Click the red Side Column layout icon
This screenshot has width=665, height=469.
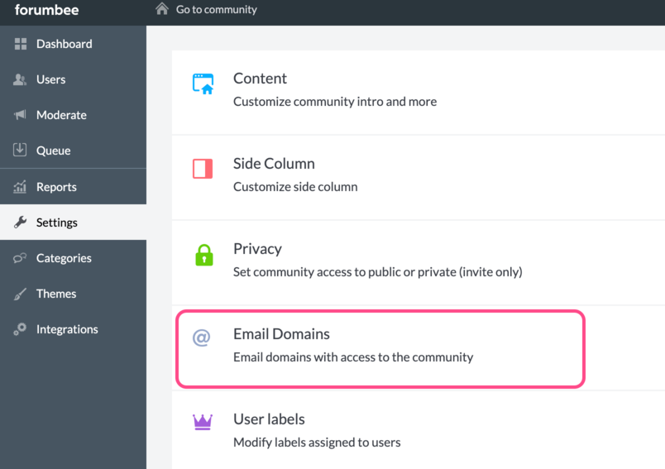point(203,169)
